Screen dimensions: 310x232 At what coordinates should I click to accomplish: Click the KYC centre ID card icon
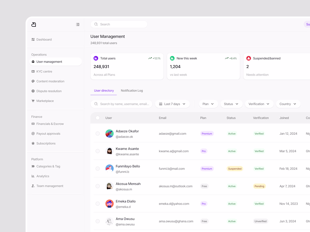point(33,71)
